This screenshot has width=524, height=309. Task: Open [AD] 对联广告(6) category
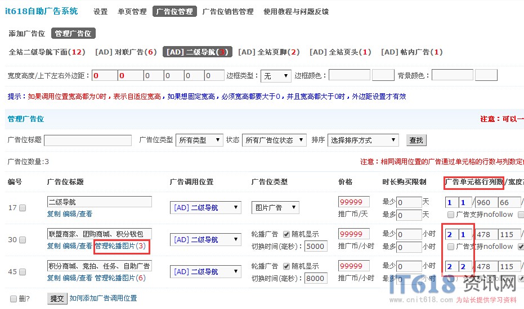click(126, 52)
